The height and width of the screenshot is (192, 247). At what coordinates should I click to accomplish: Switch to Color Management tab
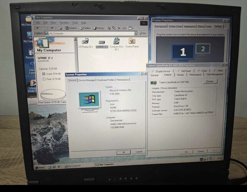(215, 74)
